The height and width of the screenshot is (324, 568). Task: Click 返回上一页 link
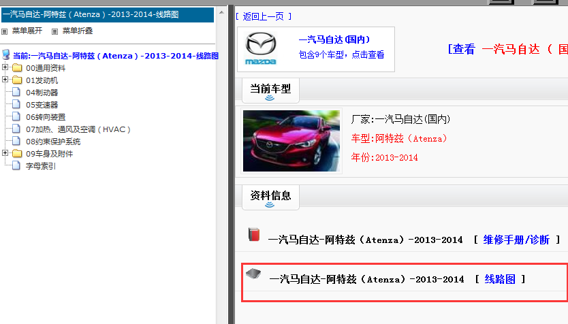click(264, 16)
